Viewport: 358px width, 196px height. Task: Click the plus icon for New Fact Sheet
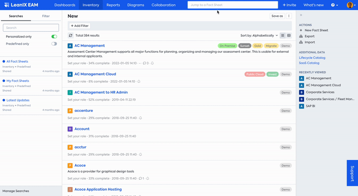click(x=301, y=30)
